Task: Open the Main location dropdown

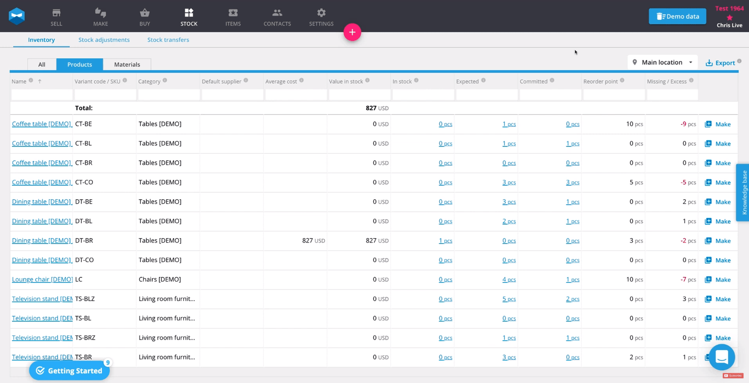Action: pos(662,62)
